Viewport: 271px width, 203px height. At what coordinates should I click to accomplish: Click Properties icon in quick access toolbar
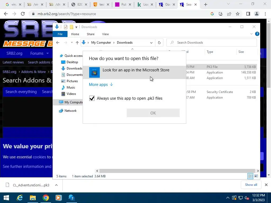pyautogui.click(x=66, y=27)
